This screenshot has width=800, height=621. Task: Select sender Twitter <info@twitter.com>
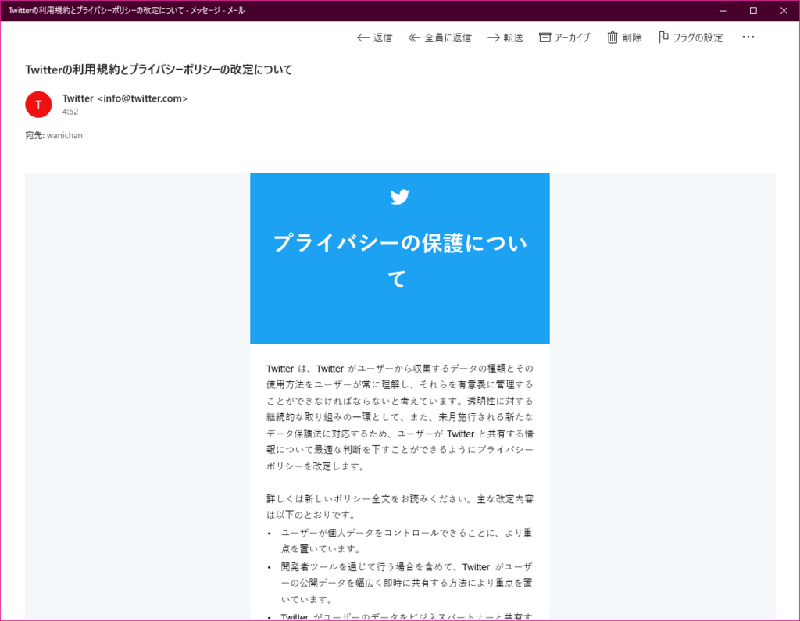(125, 98)
